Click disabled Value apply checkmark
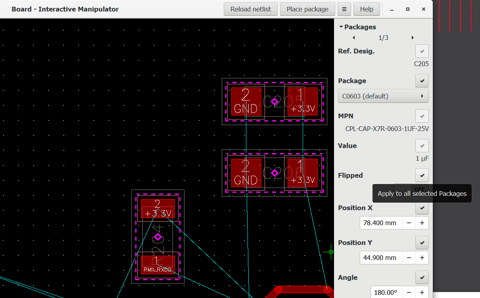The width and height of the screenshot is (480, 298). coord(422,146)
